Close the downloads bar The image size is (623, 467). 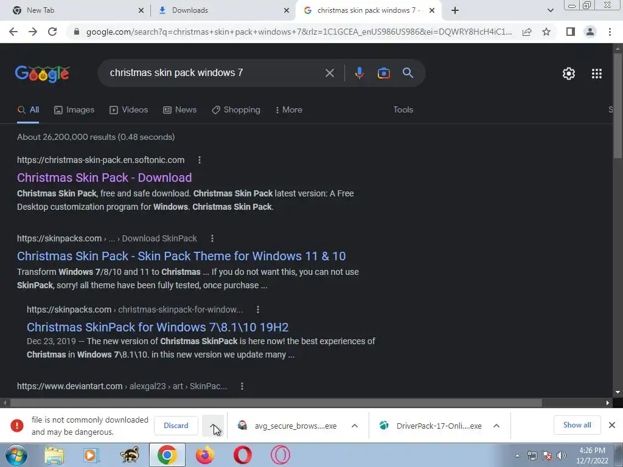[612, 425]
